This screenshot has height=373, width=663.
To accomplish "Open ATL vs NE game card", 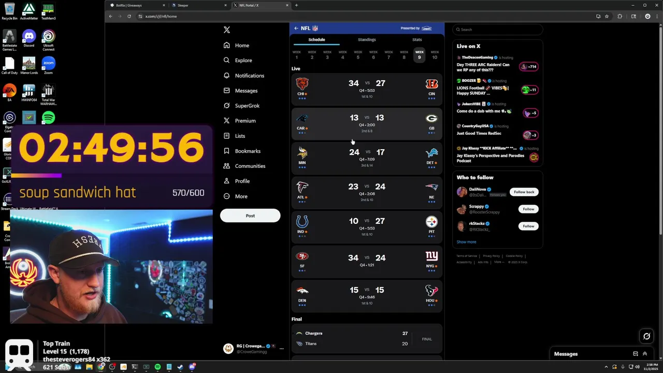I will tap(367, 192).
